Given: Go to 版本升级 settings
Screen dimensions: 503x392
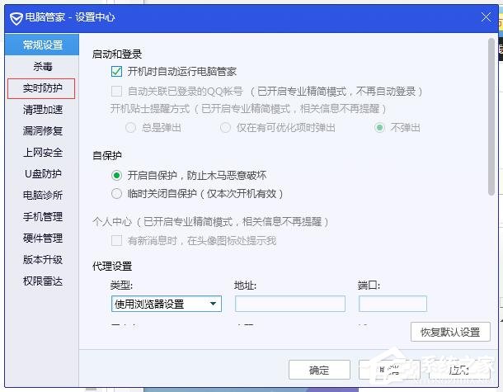Looking at the screenshot, I should click(x=42, y=260).
